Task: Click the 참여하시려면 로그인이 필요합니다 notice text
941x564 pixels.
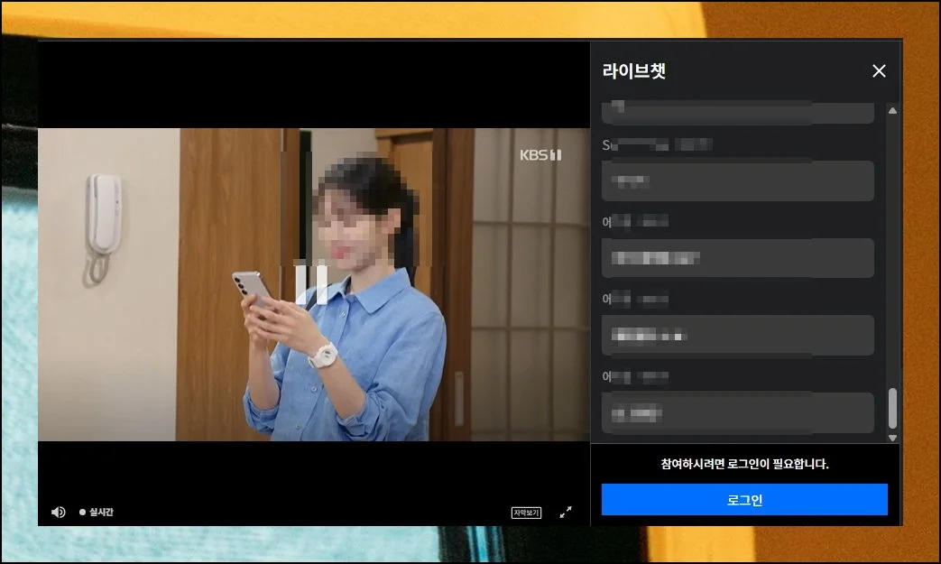Action: (744, 465)
